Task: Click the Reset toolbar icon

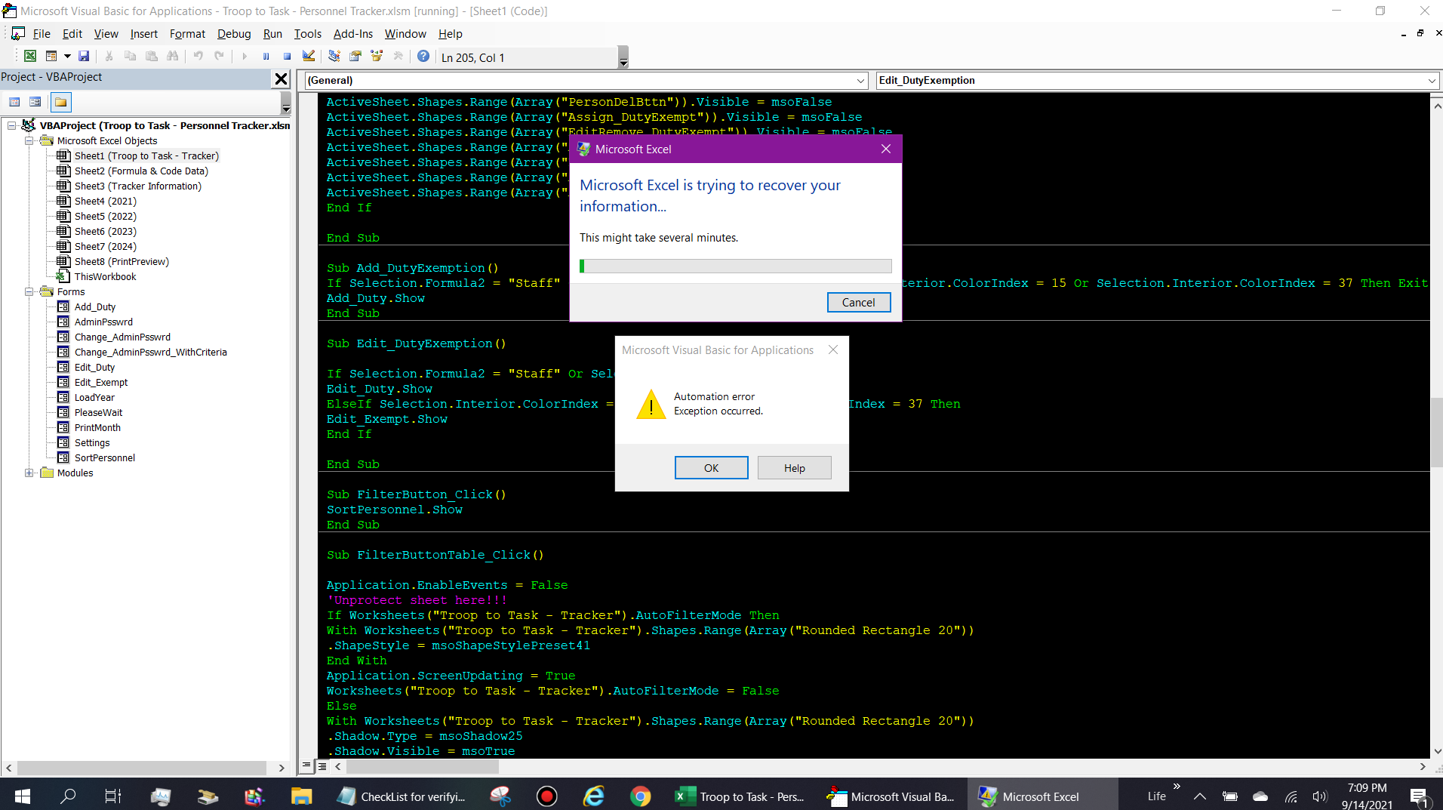Action: click(287, 56)
